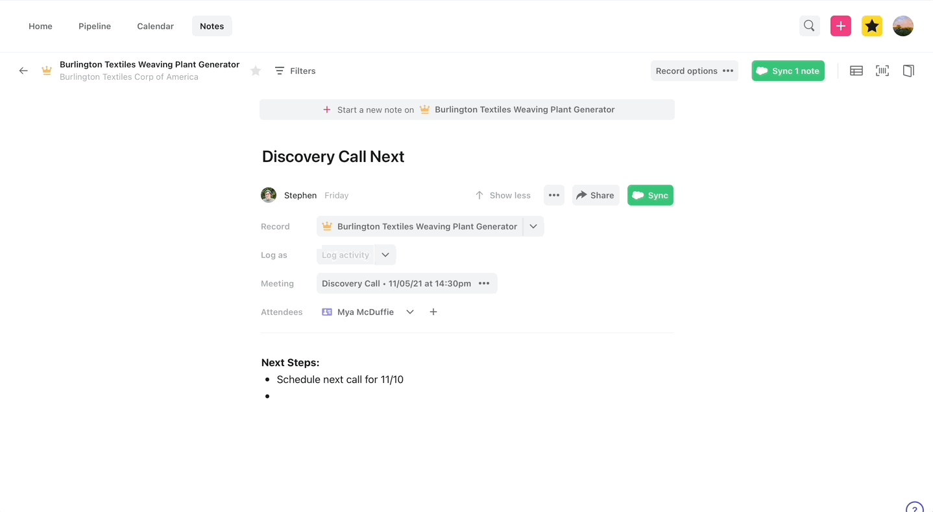Screen dimensions: 933x512
Task: Star the Burlington Textiles record
Action: (256, 71)
